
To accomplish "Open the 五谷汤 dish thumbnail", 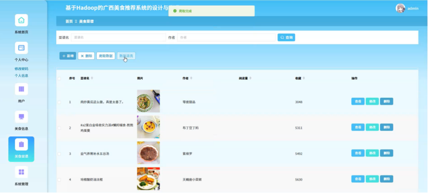I will pos(148,153).
